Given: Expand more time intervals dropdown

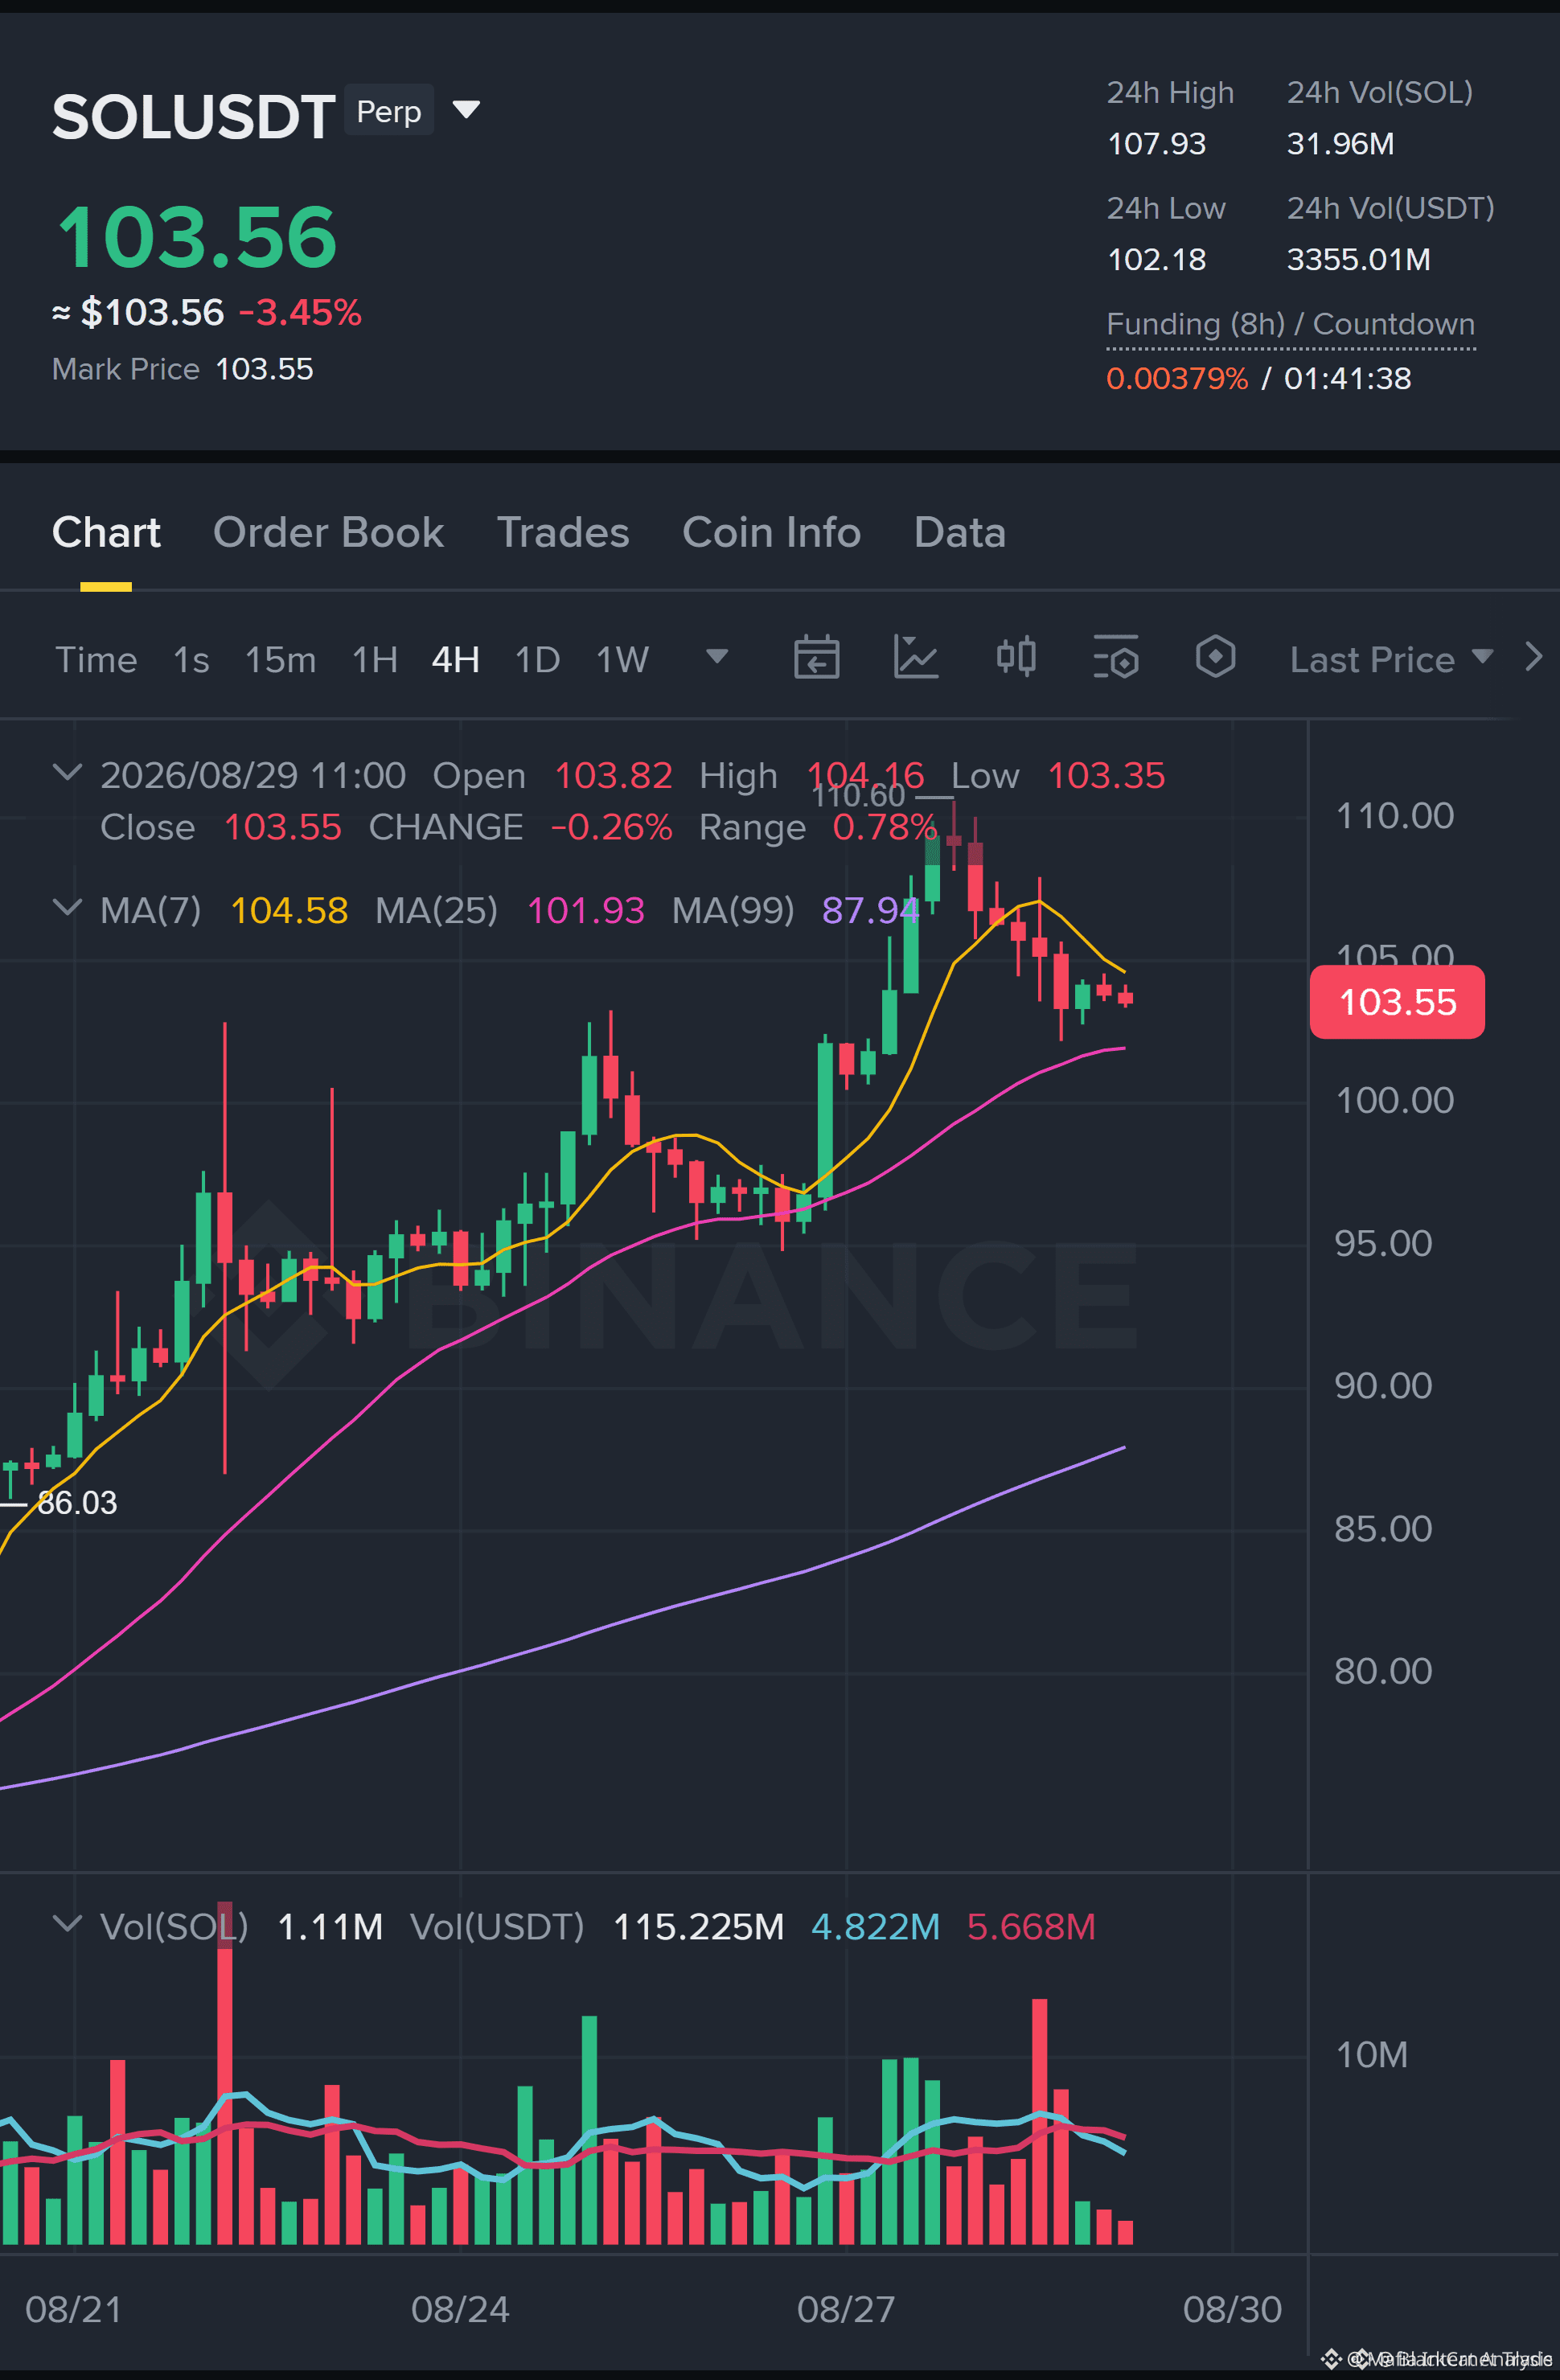Looking at the screenshot, I should (x=717, y=657).
